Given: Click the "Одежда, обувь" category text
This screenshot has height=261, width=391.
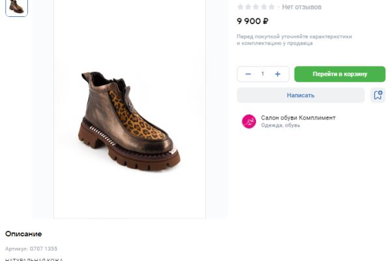Looking at the screenshot, I should (x=281, y=125).
